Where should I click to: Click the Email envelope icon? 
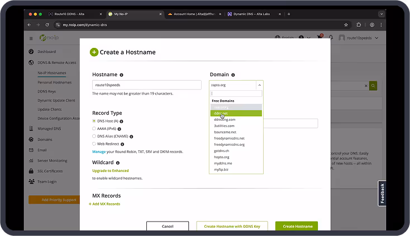31,150
